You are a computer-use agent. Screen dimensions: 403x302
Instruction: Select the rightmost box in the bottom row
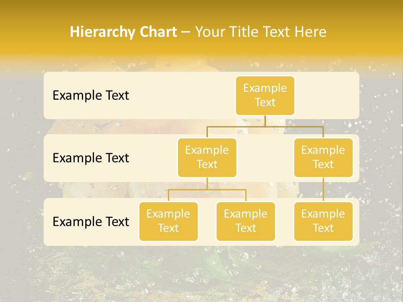coord(323,221)
